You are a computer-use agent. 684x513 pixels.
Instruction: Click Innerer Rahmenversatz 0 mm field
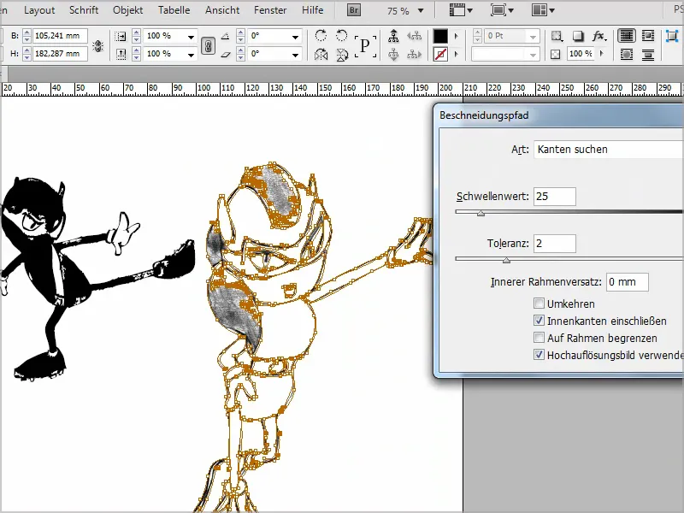pyautogui.click(x=628, y=282)
